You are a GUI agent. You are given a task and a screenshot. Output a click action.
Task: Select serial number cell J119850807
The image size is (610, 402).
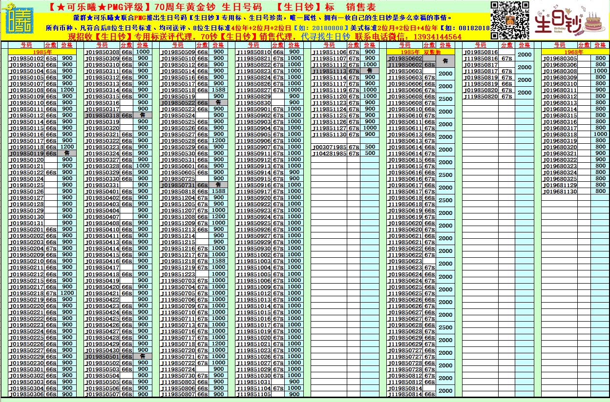pos(178,394)
